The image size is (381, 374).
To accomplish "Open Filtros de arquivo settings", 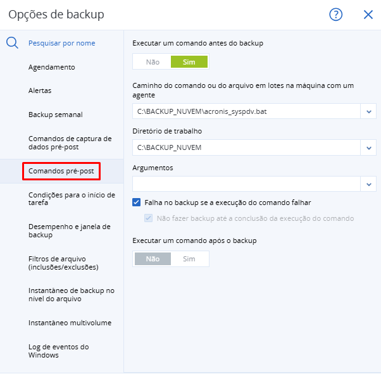I will [x=63, y=263].
